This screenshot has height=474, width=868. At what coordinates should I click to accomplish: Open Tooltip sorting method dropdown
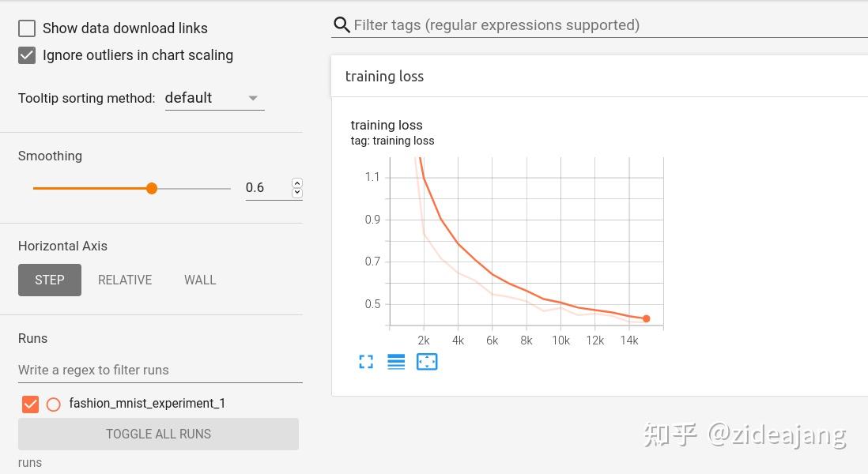pos(213,98)
